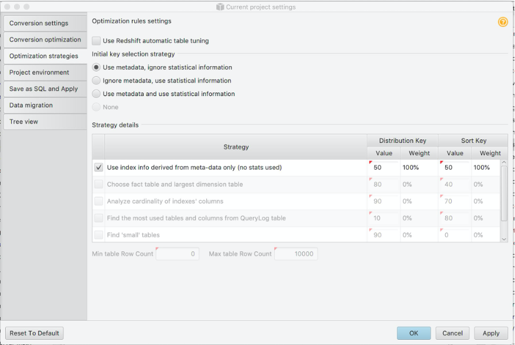Switch to Conversion optimization tab

pos(45,40)
